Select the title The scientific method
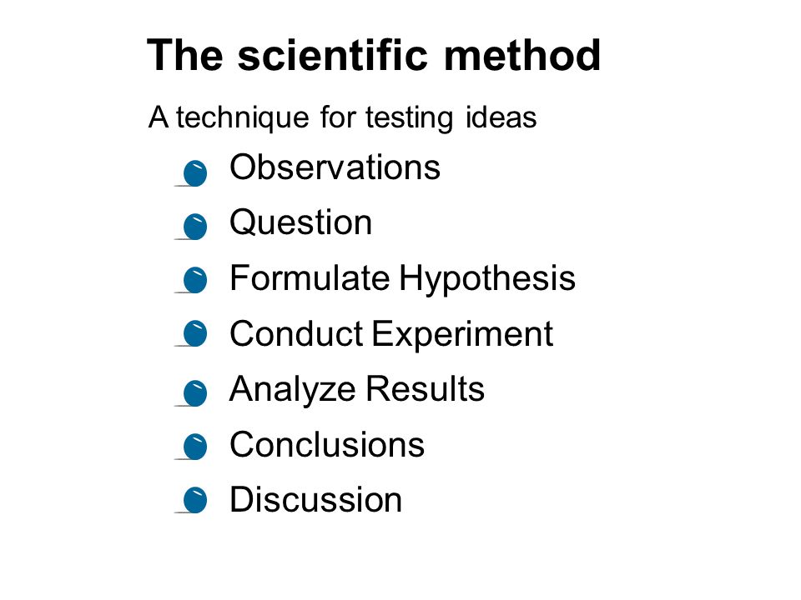The width and height of the screenshot is (801, 600). pos(374,55)
